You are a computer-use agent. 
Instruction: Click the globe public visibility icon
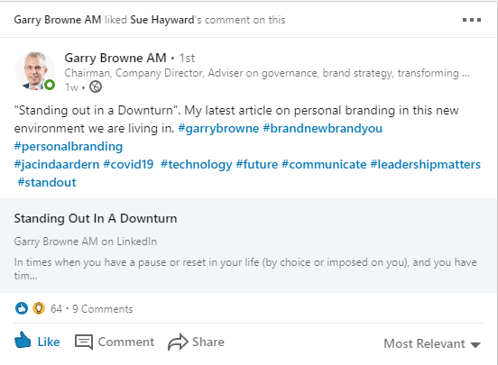[x=96, y=87]
